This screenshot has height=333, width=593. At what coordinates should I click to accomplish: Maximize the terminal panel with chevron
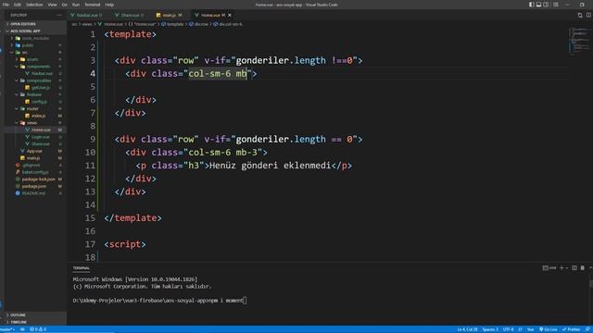[x=590, y=268]
